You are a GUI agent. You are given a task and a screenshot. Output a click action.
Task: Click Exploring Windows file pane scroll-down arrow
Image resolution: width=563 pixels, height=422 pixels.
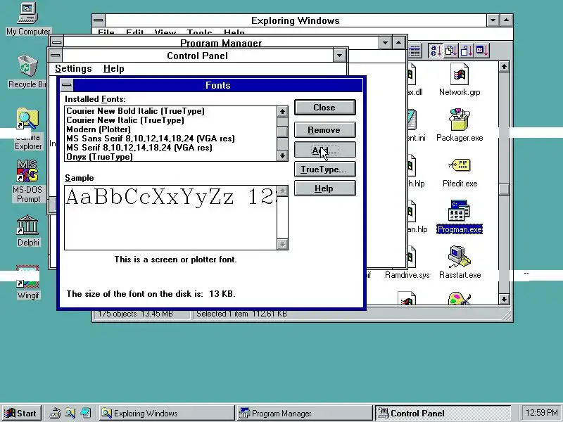(x=504, y=299)
